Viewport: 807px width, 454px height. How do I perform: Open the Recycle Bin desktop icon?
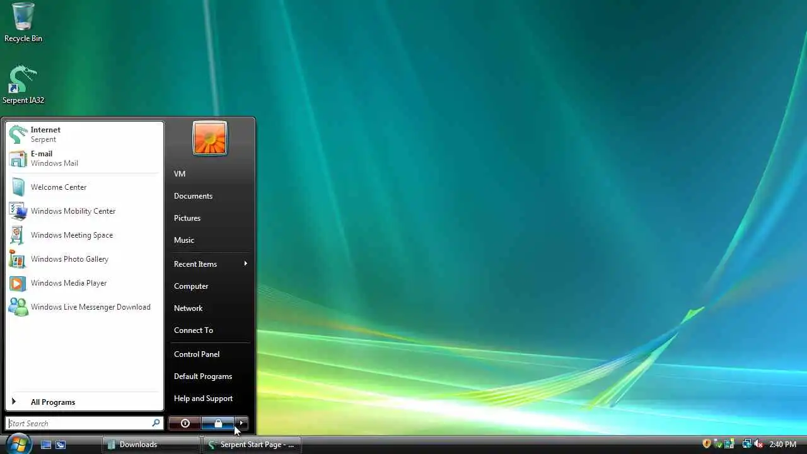coord(23,23)
